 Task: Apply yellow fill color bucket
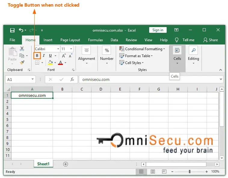tap(50, 63)
